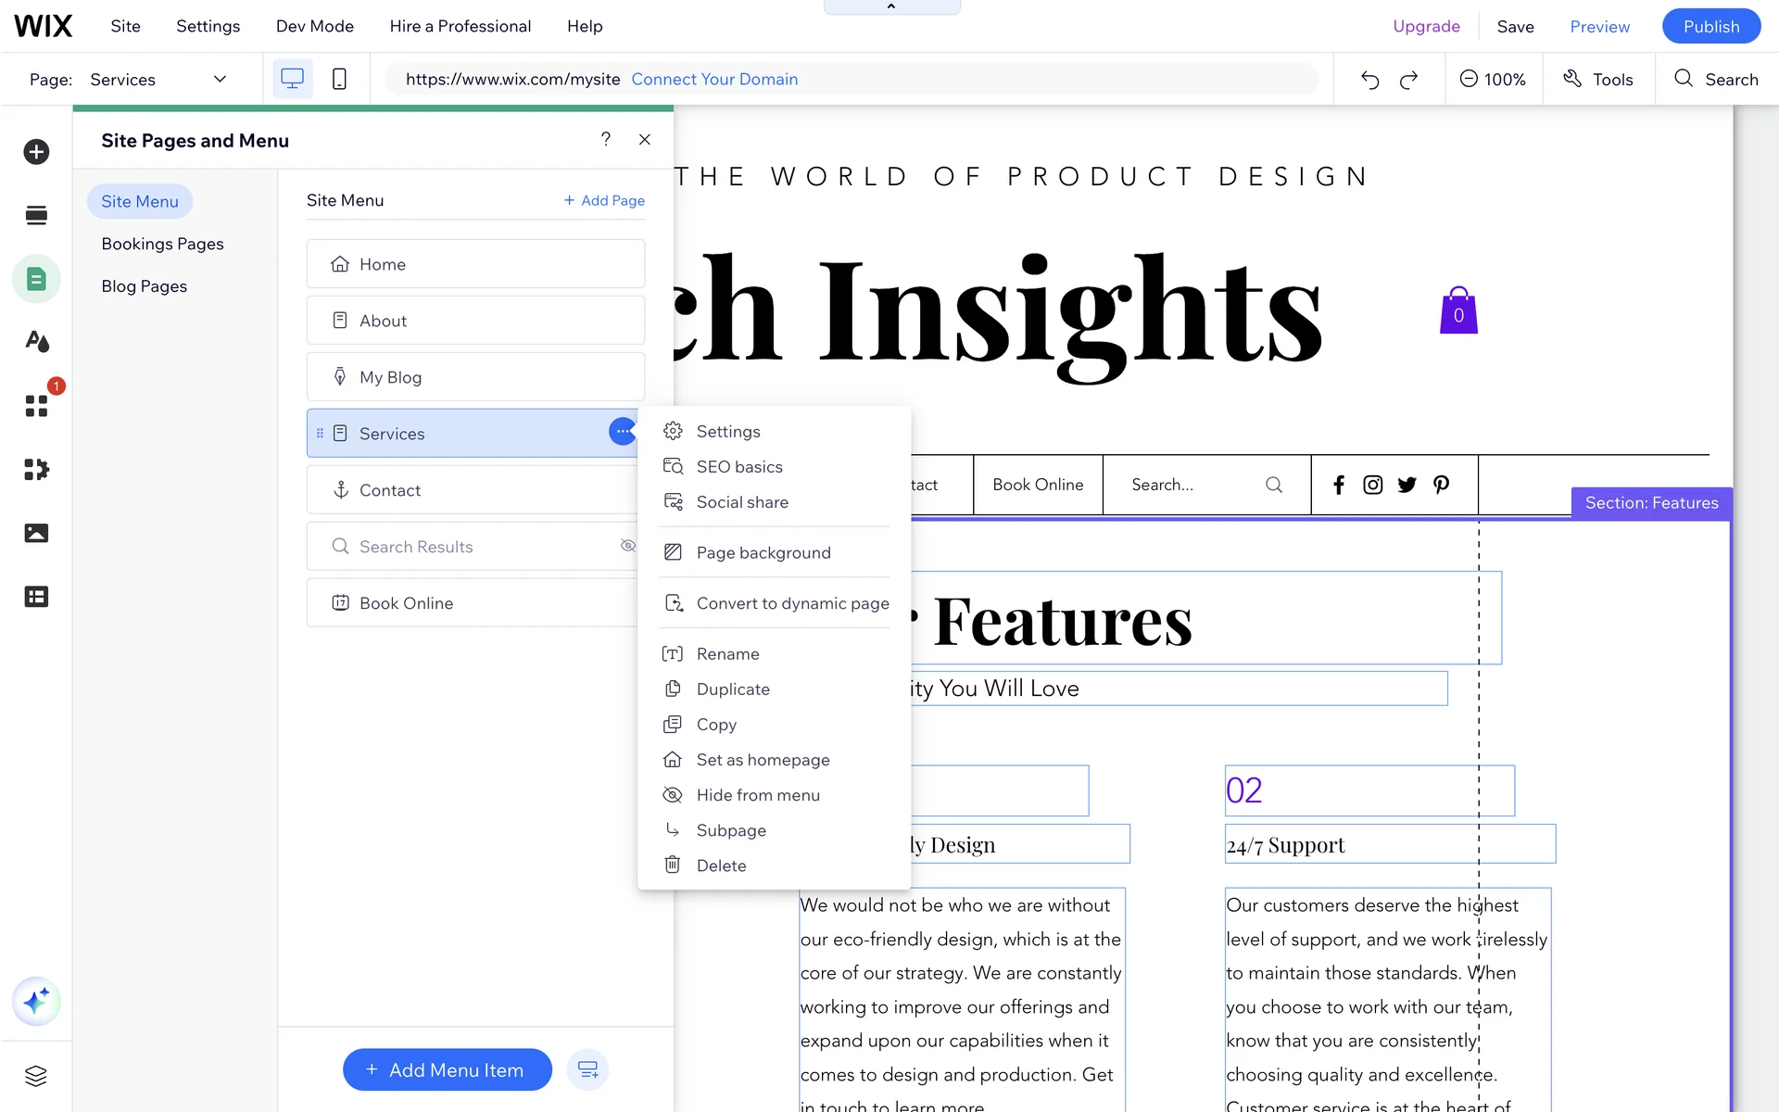Click the Services page more options button

click(x=623, y=432)
